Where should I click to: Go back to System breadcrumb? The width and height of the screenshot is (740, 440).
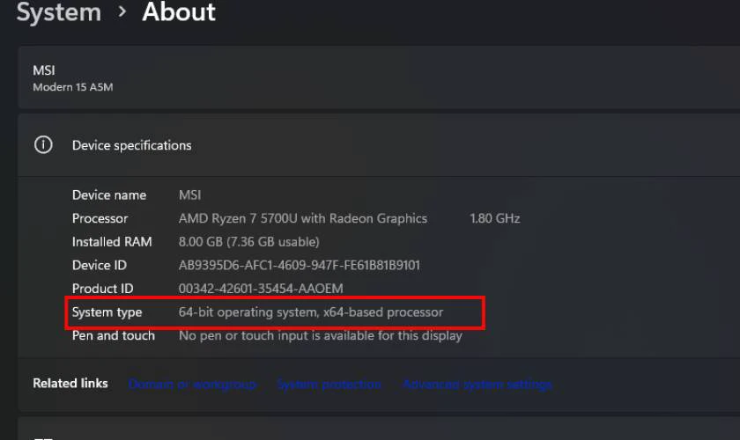tap(59, 11)
